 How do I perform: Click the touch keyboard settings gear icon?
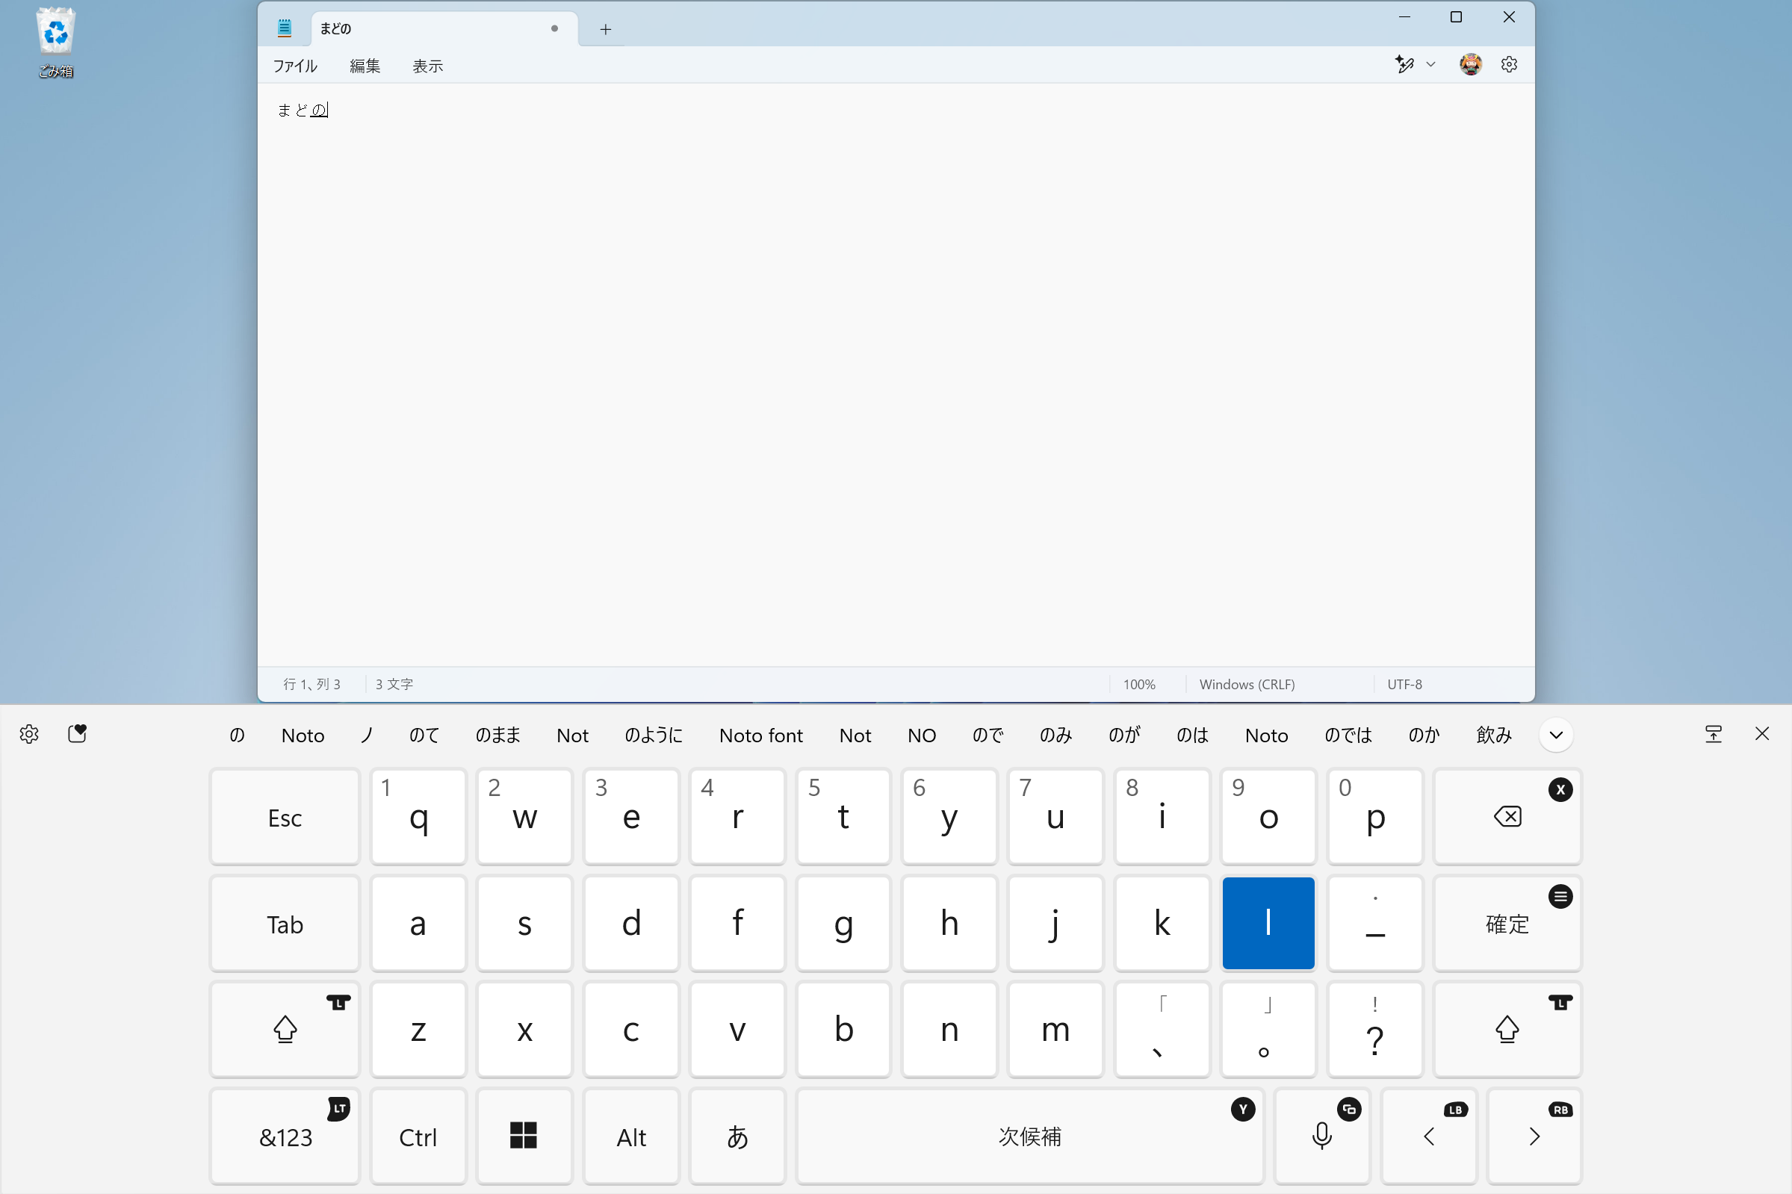(29, 734)
